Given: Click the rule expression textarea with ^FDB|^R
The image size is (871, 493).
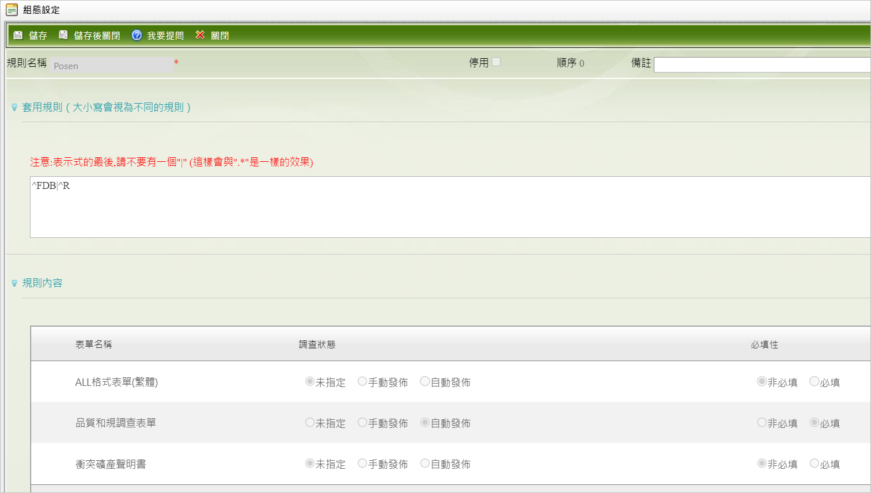Looking at the screenshot, I should (x=450, y=207).
